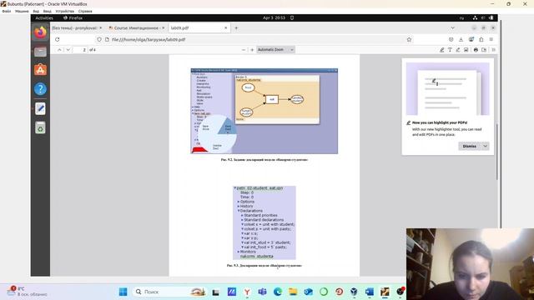This screenshot has width=534, height=300.
Task: Open Ubuntu Activities overview
Action: click(x=44, y=18)
